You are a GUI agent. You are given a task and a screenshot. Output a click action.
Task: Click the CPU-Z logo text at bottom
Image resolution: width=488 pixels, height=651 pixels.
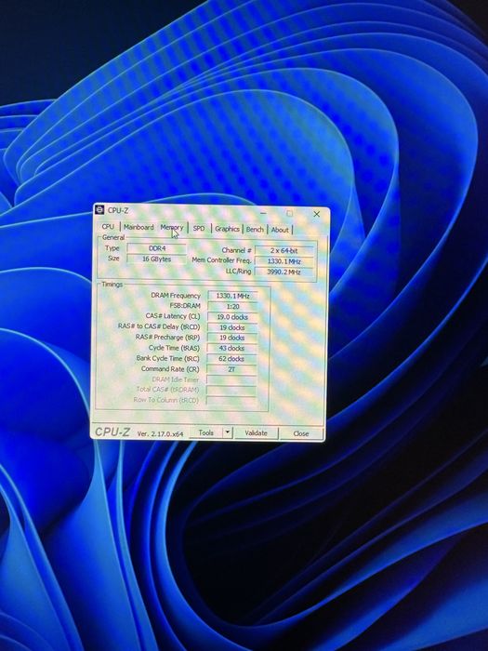[x=112, y=432]
